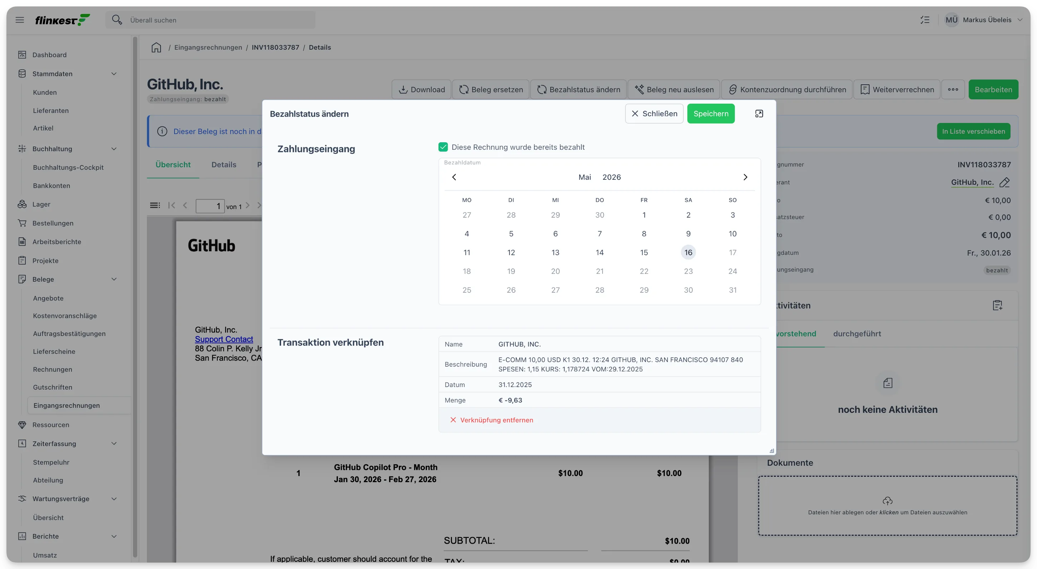Switch to the durchgeführt activities tab
The image size is (1037, 569).
coord(857,333)
